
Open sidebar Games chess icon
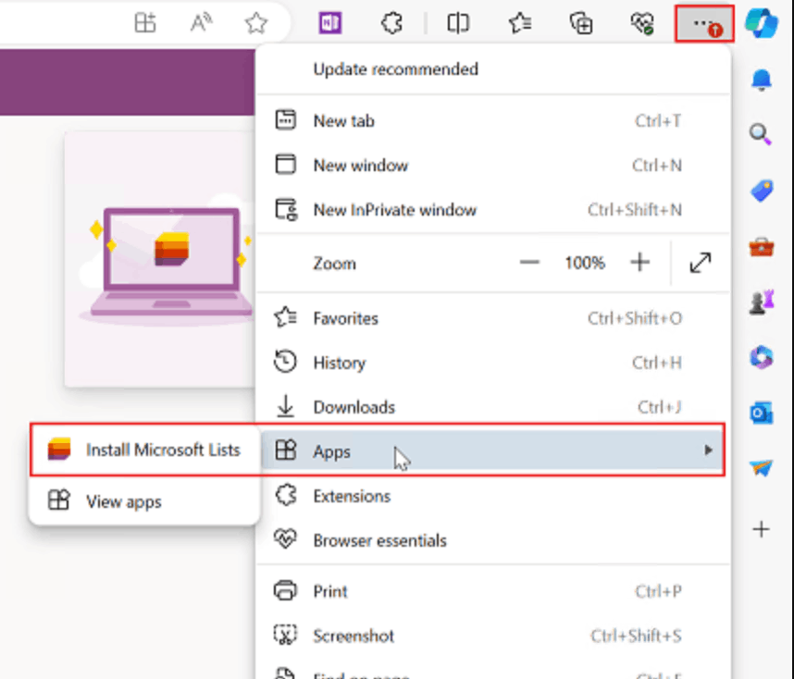click(x=762, y=302)
